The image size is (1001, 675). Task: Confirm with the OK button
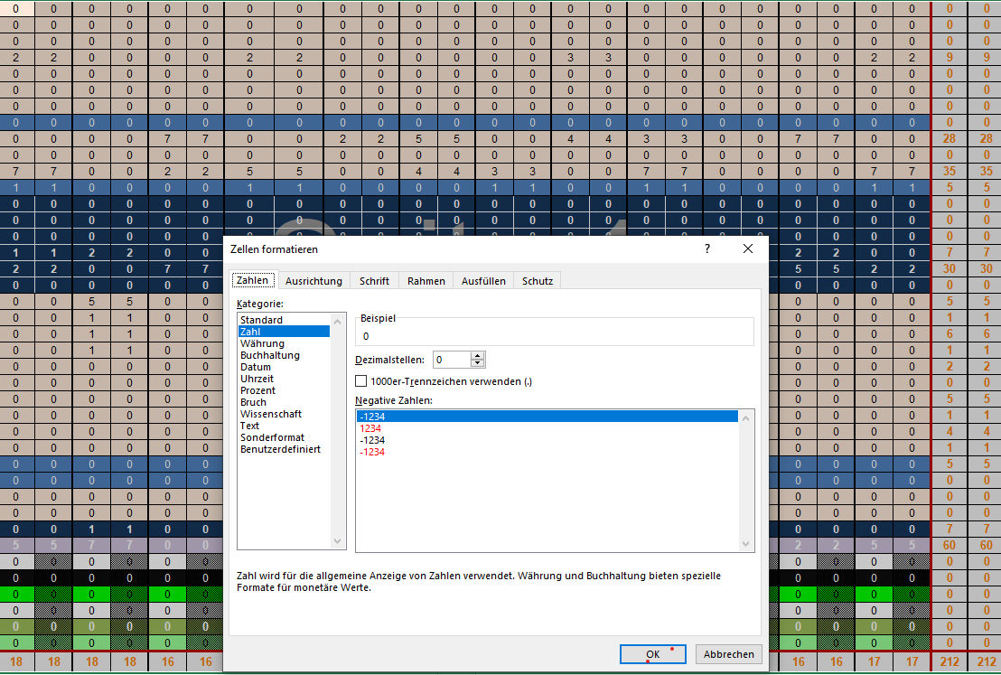pos(652,654)
